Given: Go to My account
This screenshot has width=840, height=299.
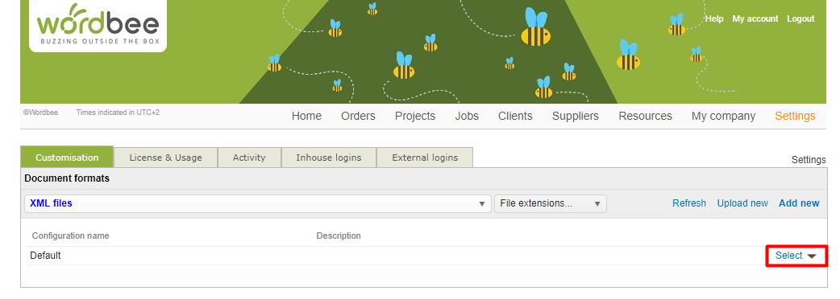Looking at the screenshot, I should pos(755,18).
